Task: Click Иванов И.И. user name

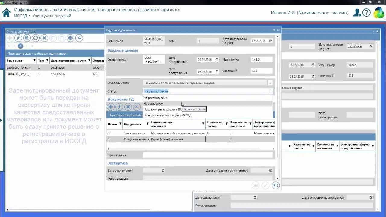Action: tap(310, 13)
